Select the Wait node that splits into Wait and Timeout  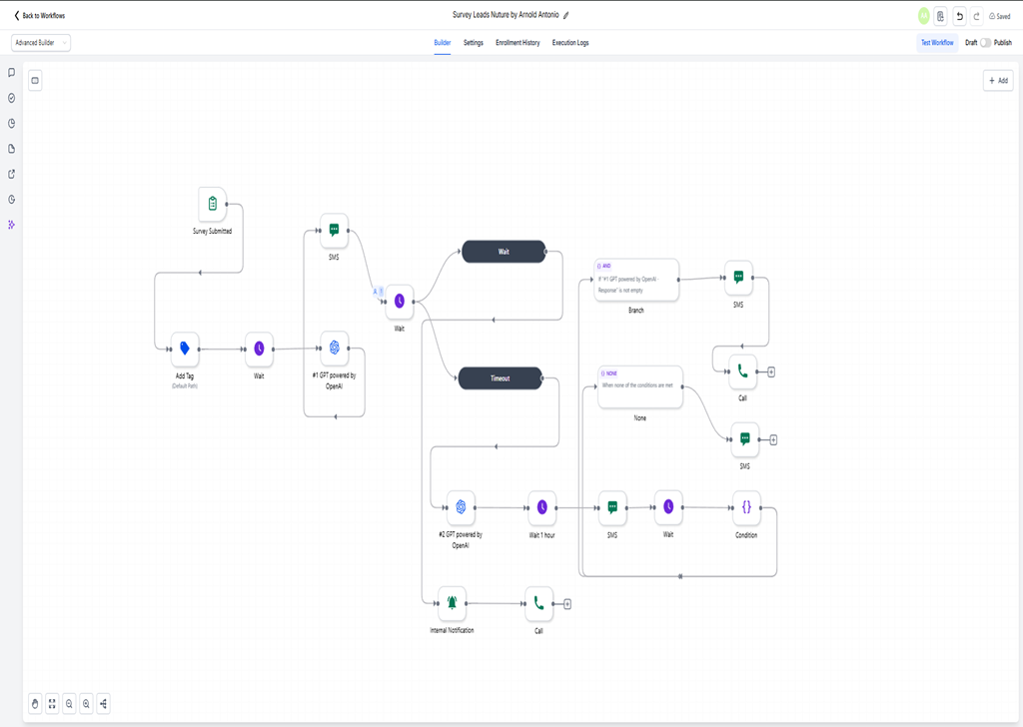pos(400,302)
